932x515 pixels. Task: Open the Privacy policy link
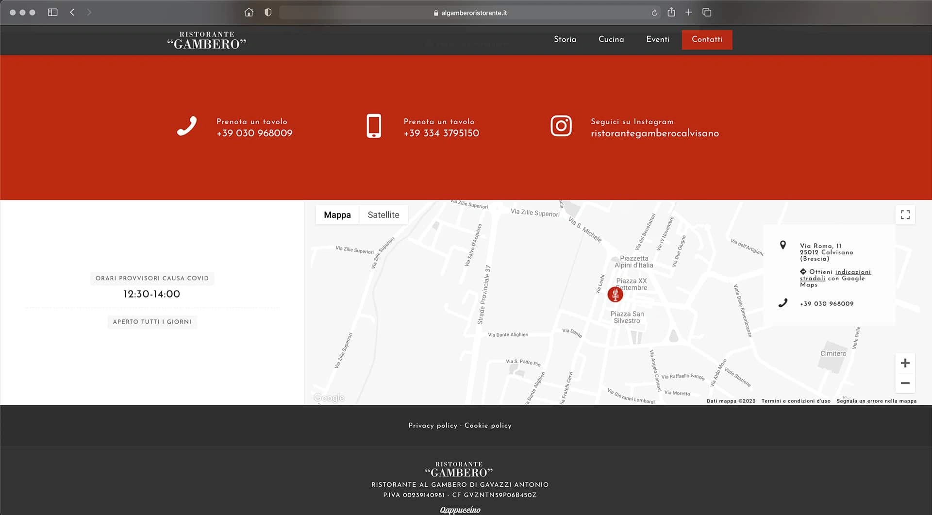[x=433, y=425]
